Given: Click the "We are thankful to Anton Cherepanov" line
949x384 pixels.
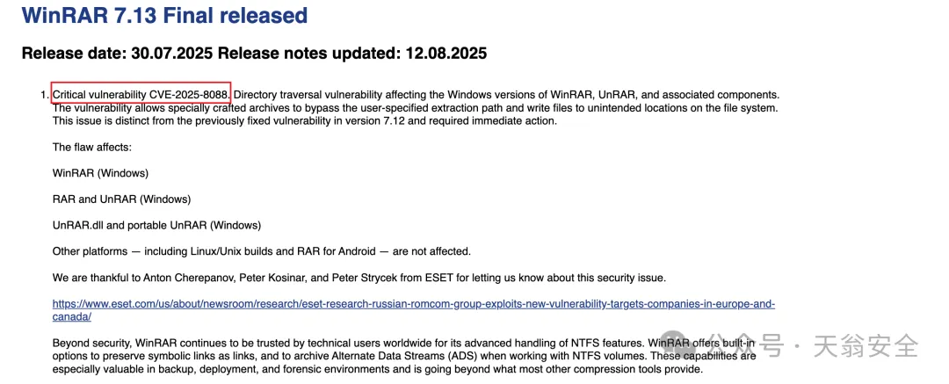Looking at the screenshot, I should point(359,278).
